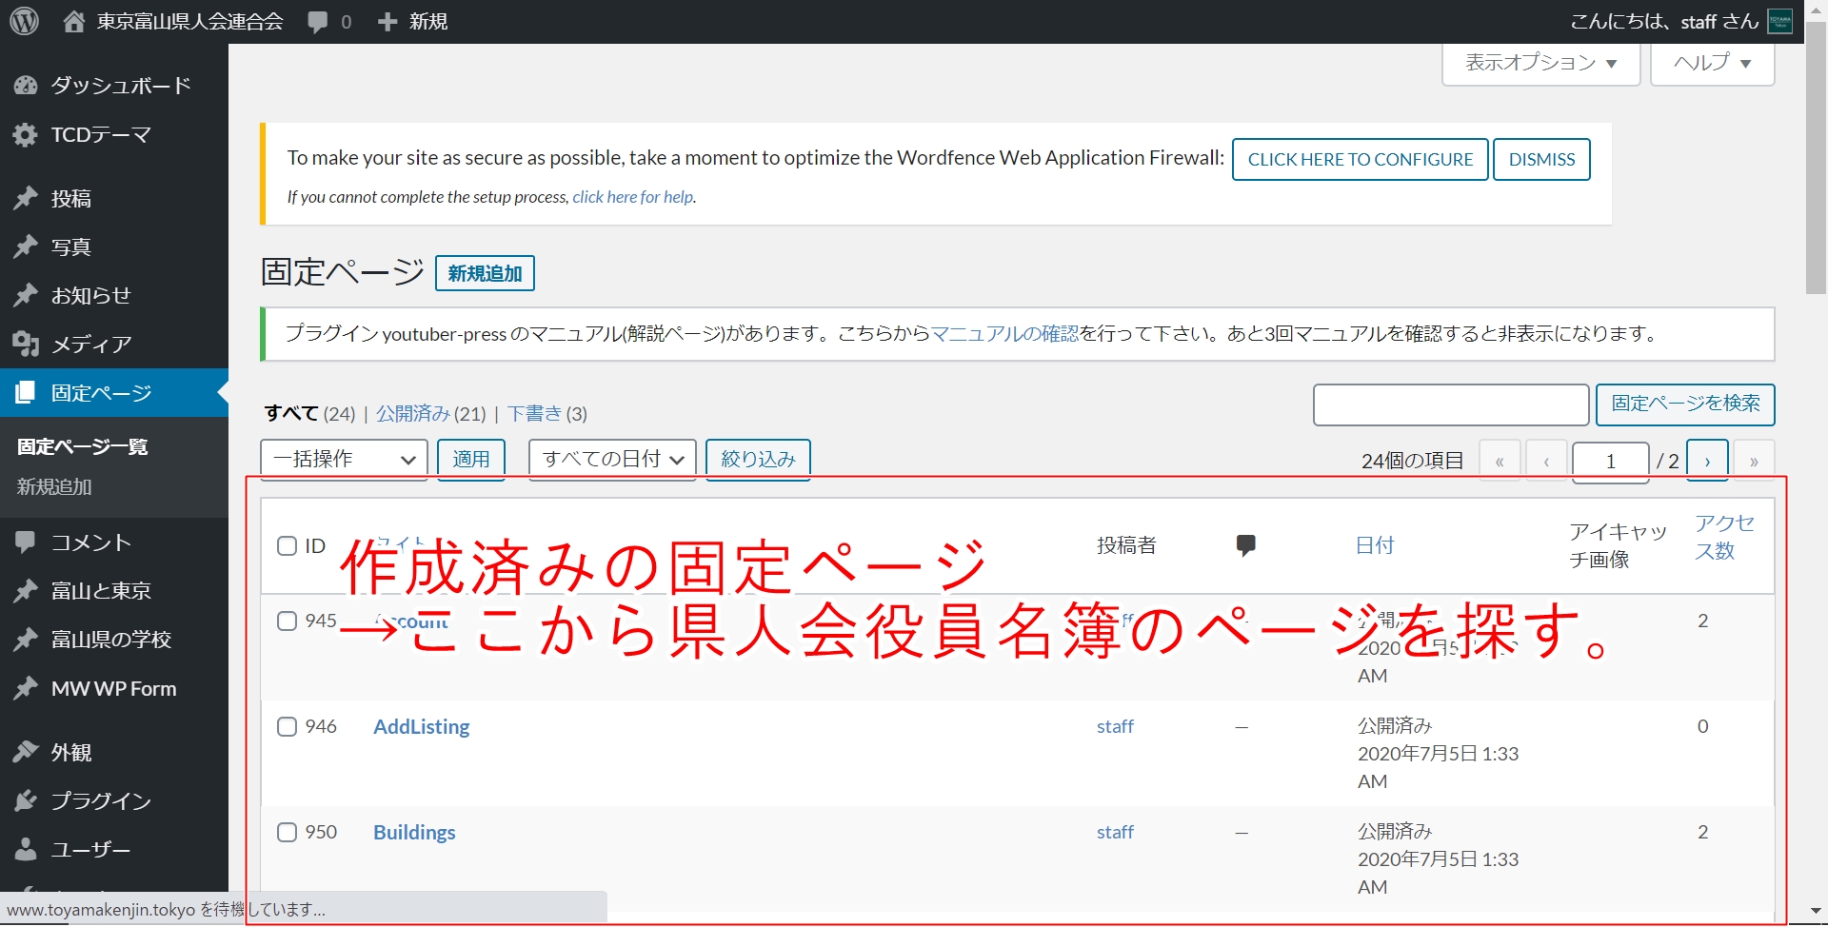Image resolution: width=1828 pixels, height=927 pixels.
Task: Expand the 表示オプション panel
Action: 1540,64
